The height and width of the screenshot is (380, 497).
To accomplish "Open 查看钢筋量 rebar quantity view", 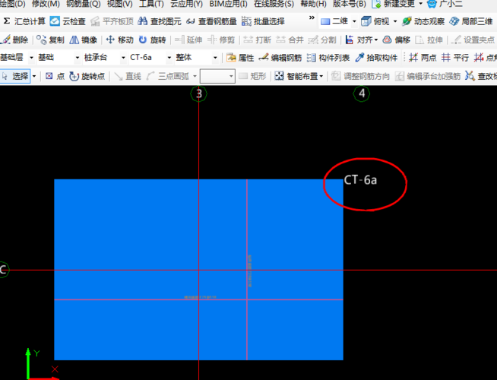I will tap(211, 21).
